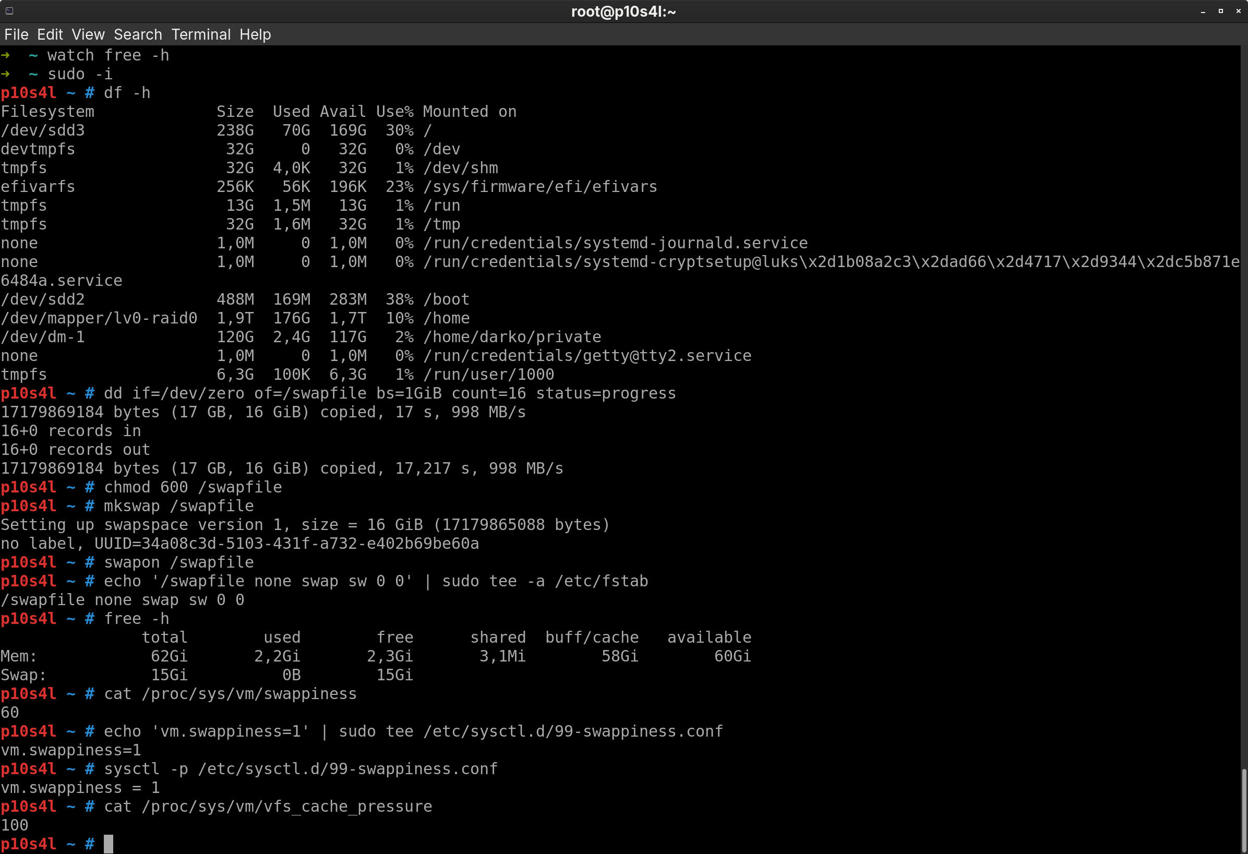
Task: Click the terminal window icon in title bar
Action: (x=9, y=11)
